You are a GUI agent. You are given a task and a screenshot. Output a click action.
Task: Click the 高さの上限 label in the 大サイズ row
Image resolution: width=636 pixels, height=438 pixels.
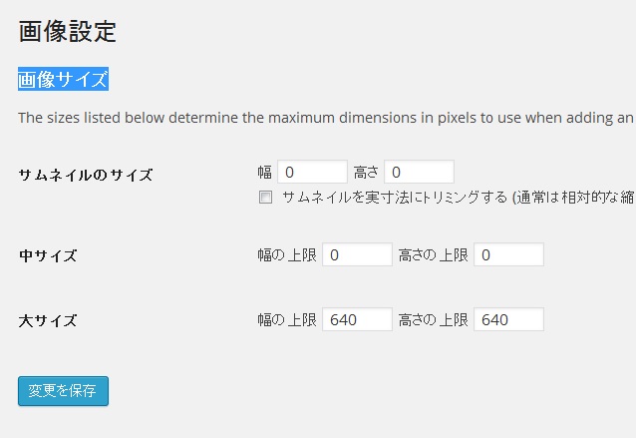pyautogui.click(x=433, y=320)
